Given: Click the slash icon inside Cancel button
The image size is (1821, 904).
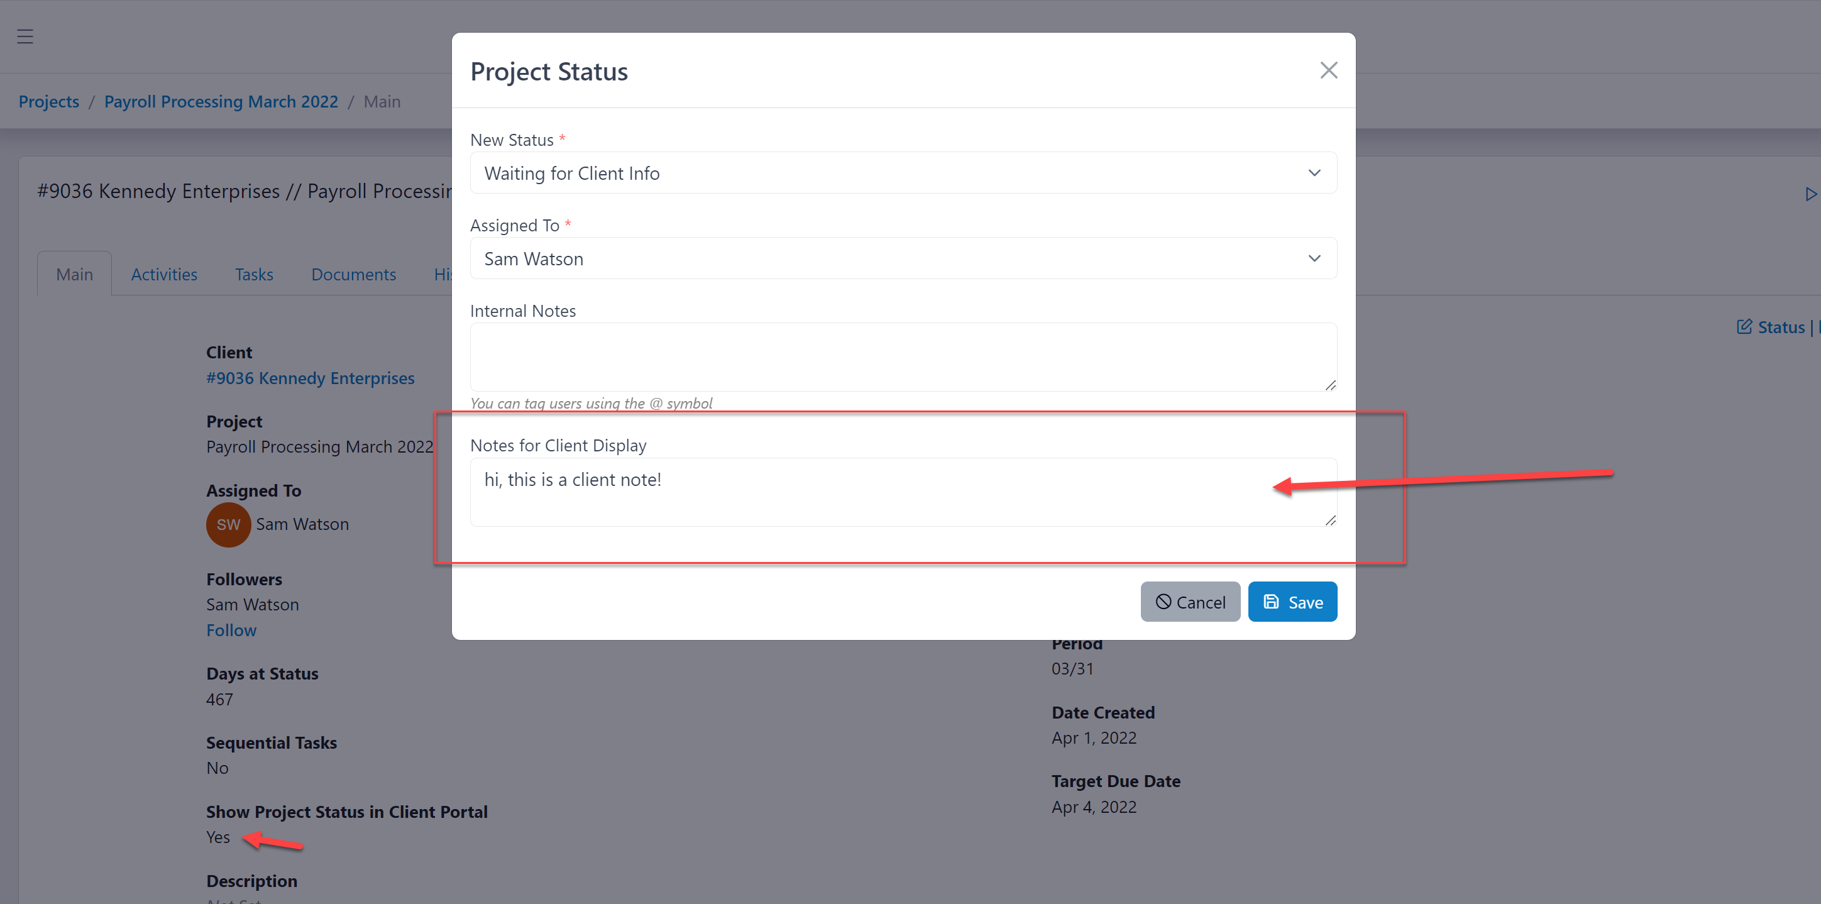Looking at the screenshot, I should 1165,602.
